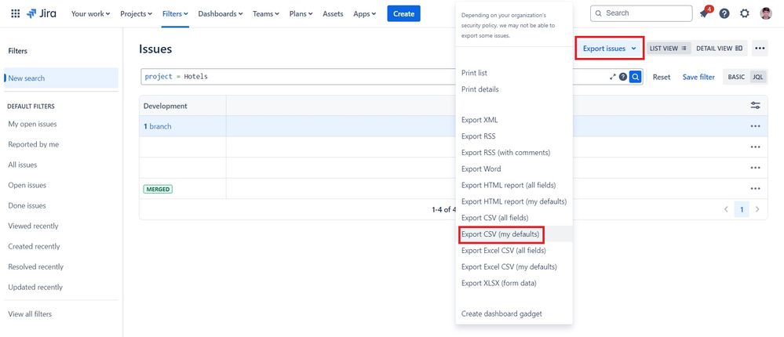This screenshot has height=337, width=784.
Task: Open the top bar help icon
Action: click(x=724, y=14)
